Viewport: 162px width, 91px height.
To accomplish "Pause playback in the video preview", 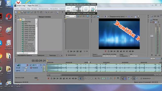I will 118,51.
